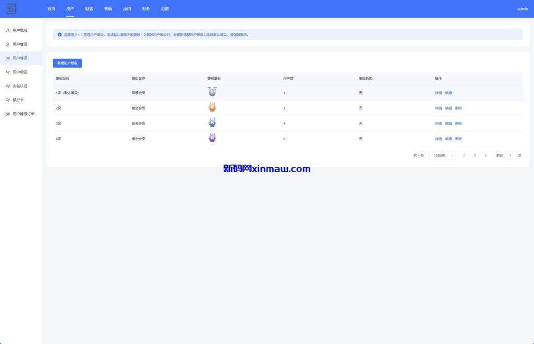Click the 普通会员 silver medal icon
534x344 pixels.
click(212, 92)
